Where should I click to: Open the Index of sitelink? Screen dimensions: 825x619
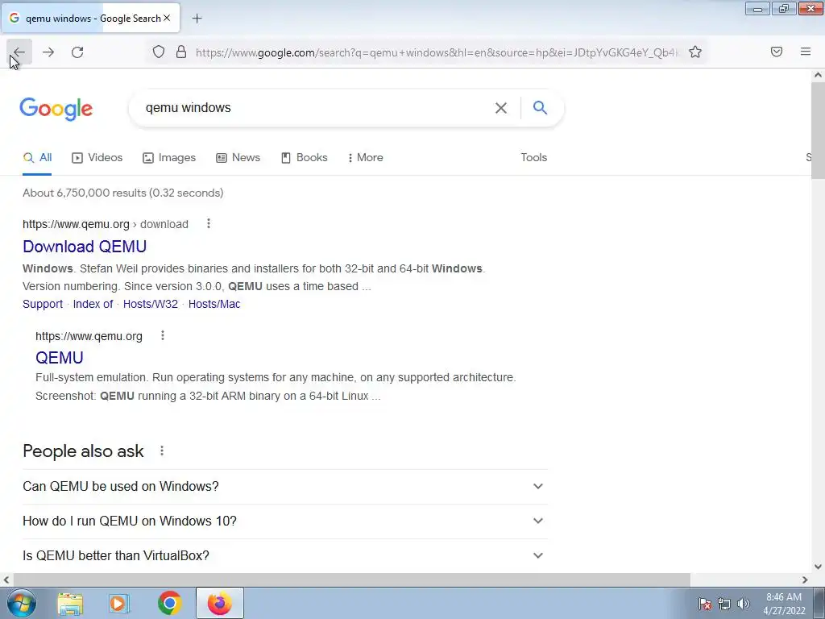pos(93,304)
